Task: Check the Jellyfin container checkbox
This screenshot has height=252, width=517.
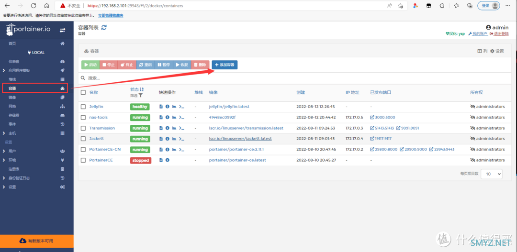Action: pyautogui.click(x=83, y=107)
